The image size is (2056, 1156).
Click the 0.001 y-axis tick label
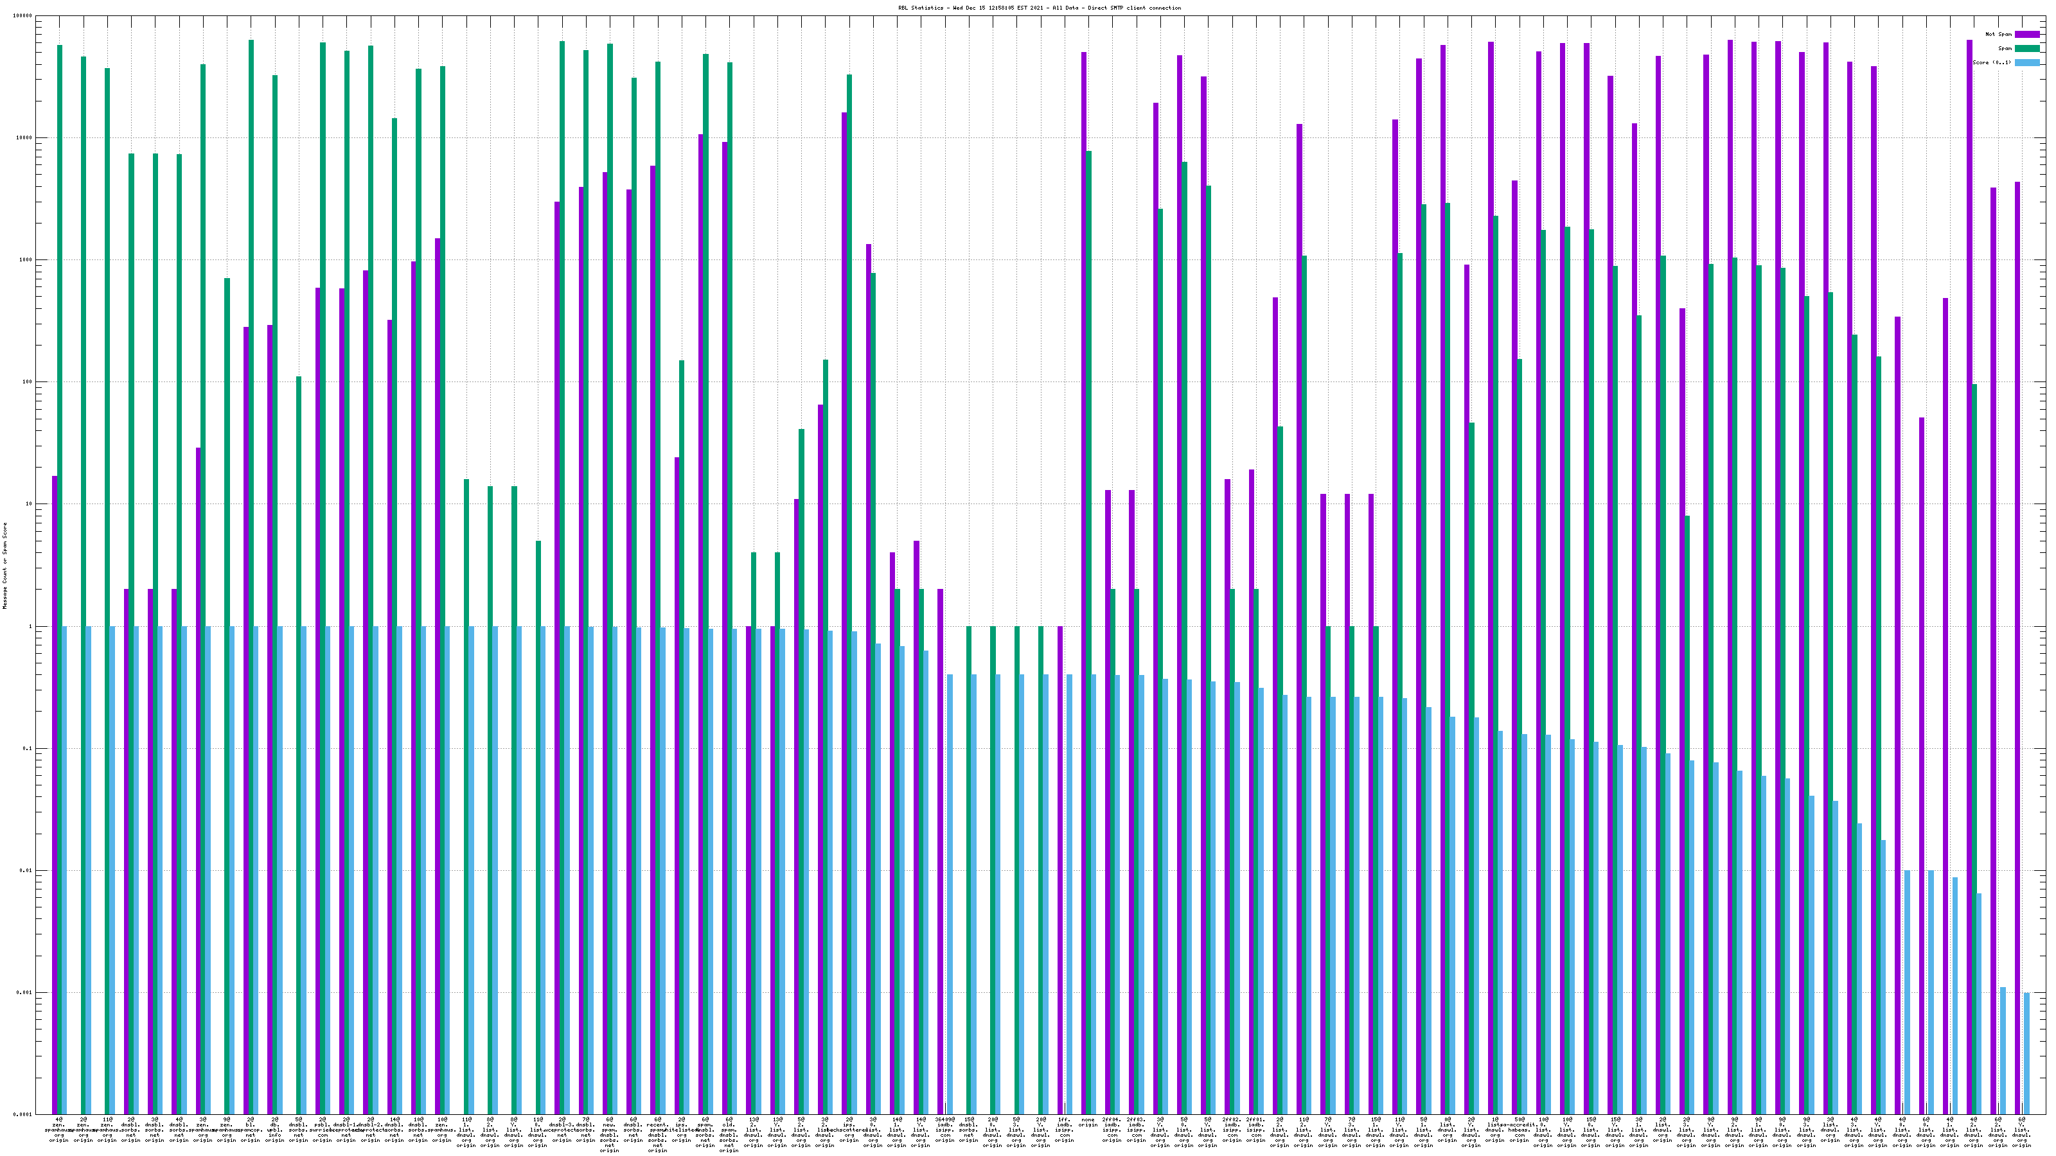(x=25, y=992)
